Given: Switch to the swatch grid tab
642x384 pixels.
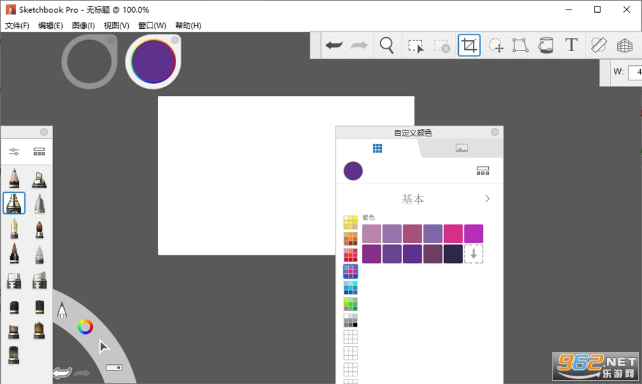Looking at the screenshot, I should point(377,148).
